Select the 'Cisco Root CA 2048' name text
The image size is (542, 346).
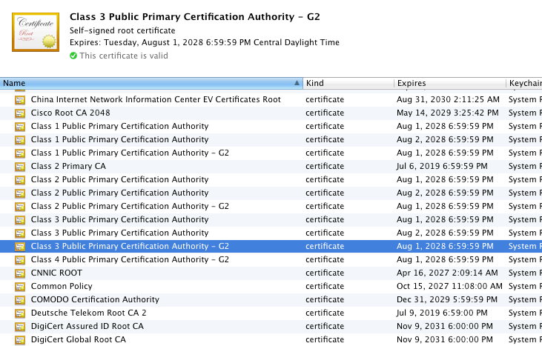pos(70,113)
